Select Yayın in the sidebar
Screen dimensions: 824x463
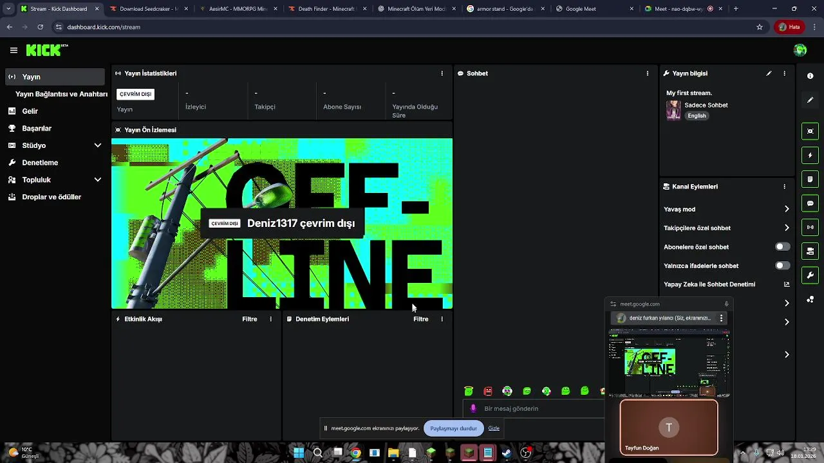click(x=55, y=77)
